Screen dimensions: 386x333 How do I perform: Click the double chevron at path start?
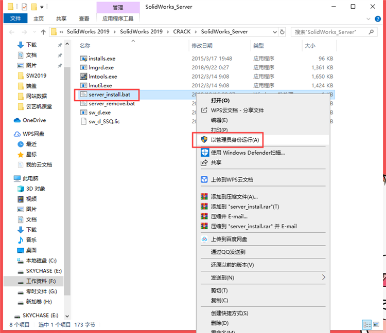(x=61, y=32)
